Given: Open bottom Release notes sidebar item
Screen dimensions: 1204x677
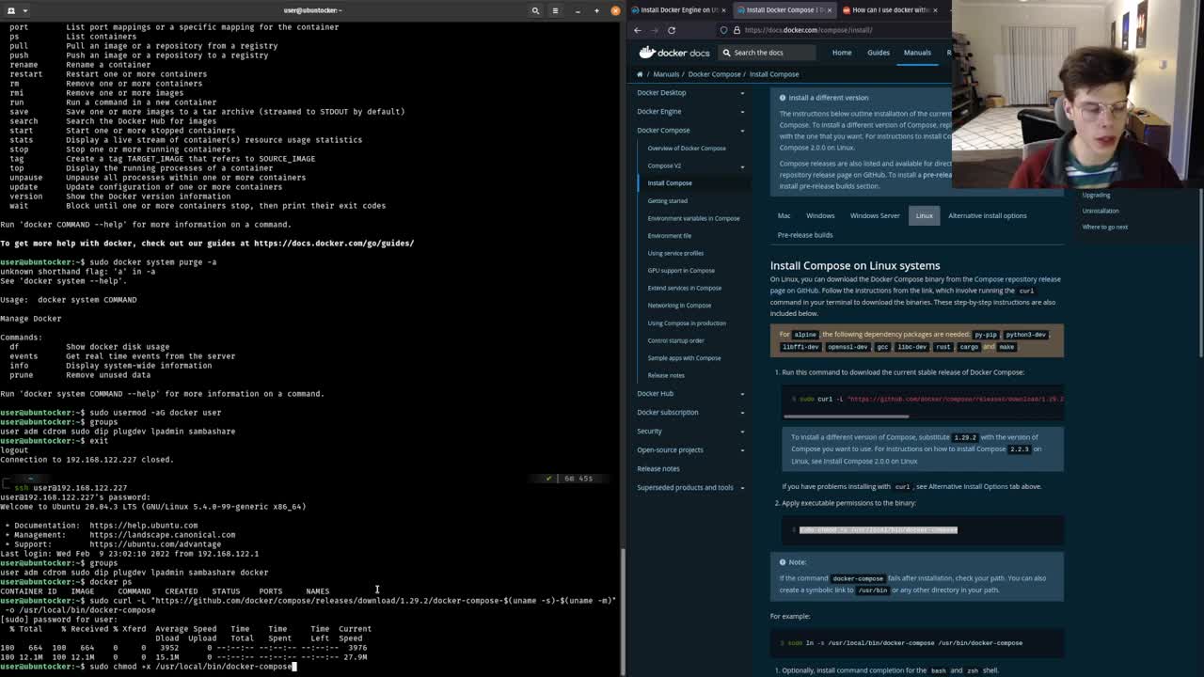Looking at the screenshot, I should pos(657,468).
